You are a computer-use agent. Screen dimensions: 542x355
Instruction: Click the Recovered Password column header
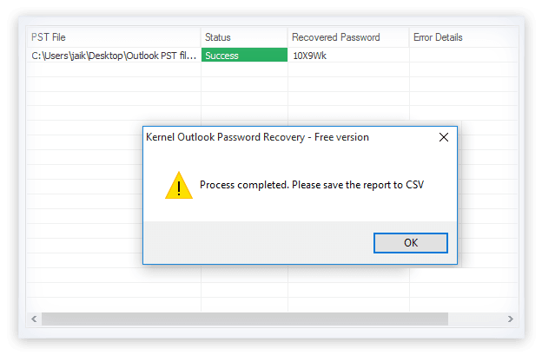point(348,37)
